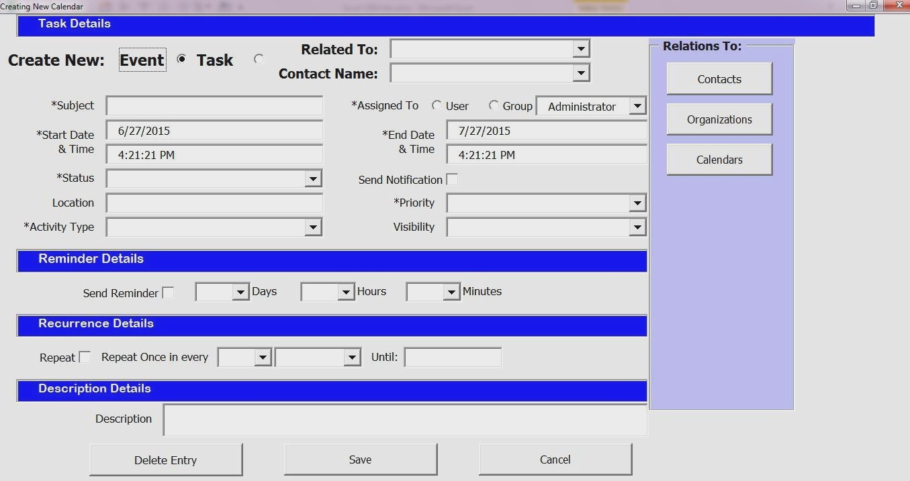Open the Administrator assigned-to dropdown
Image resolution: width=910 pixels, height=481 pixels.
coord(637,106)
